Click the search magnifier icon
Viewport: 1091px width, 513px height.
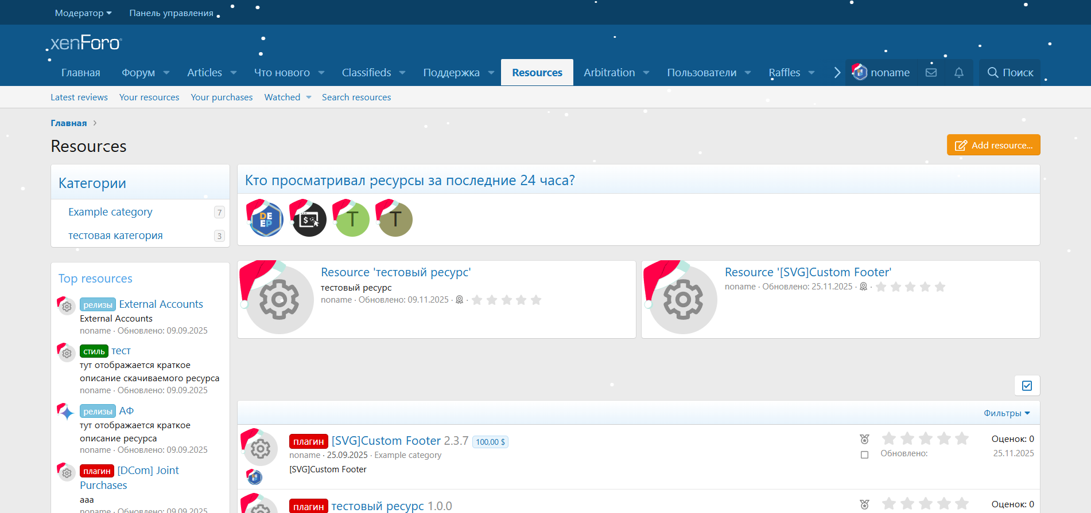point(992,73)
